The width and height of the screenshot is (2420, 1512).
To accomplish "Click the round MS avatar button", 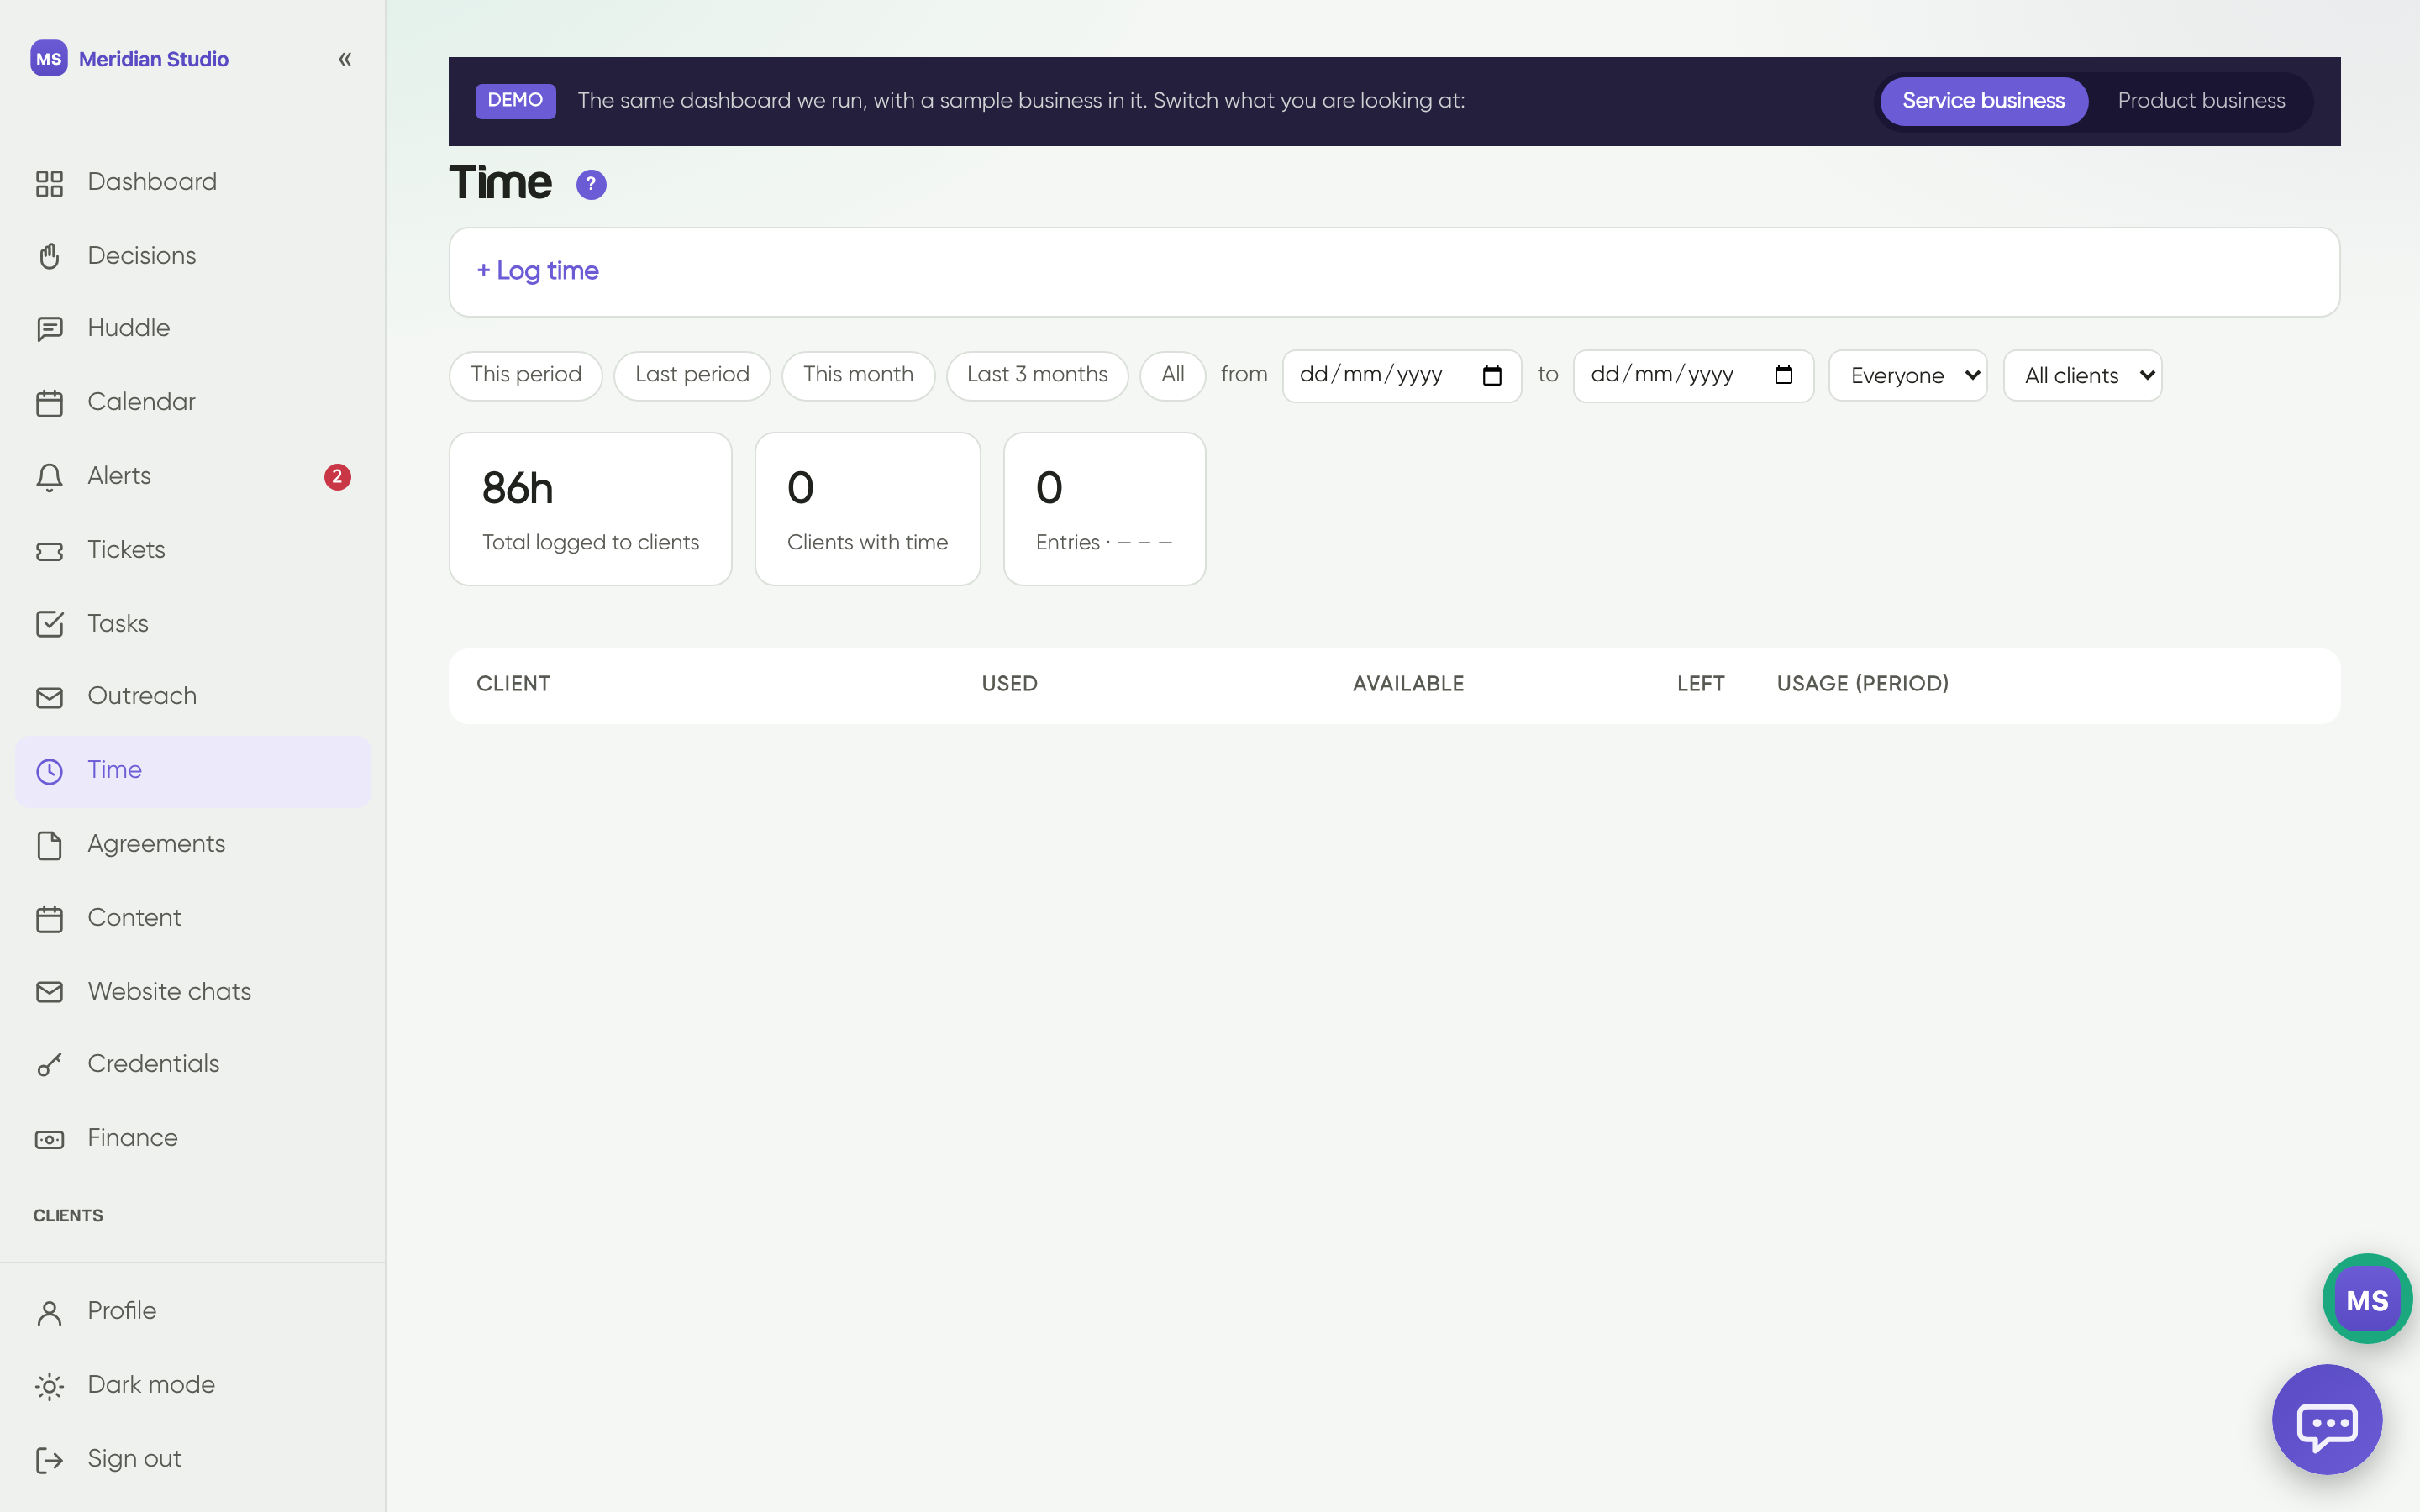I will point(2367,1299).
